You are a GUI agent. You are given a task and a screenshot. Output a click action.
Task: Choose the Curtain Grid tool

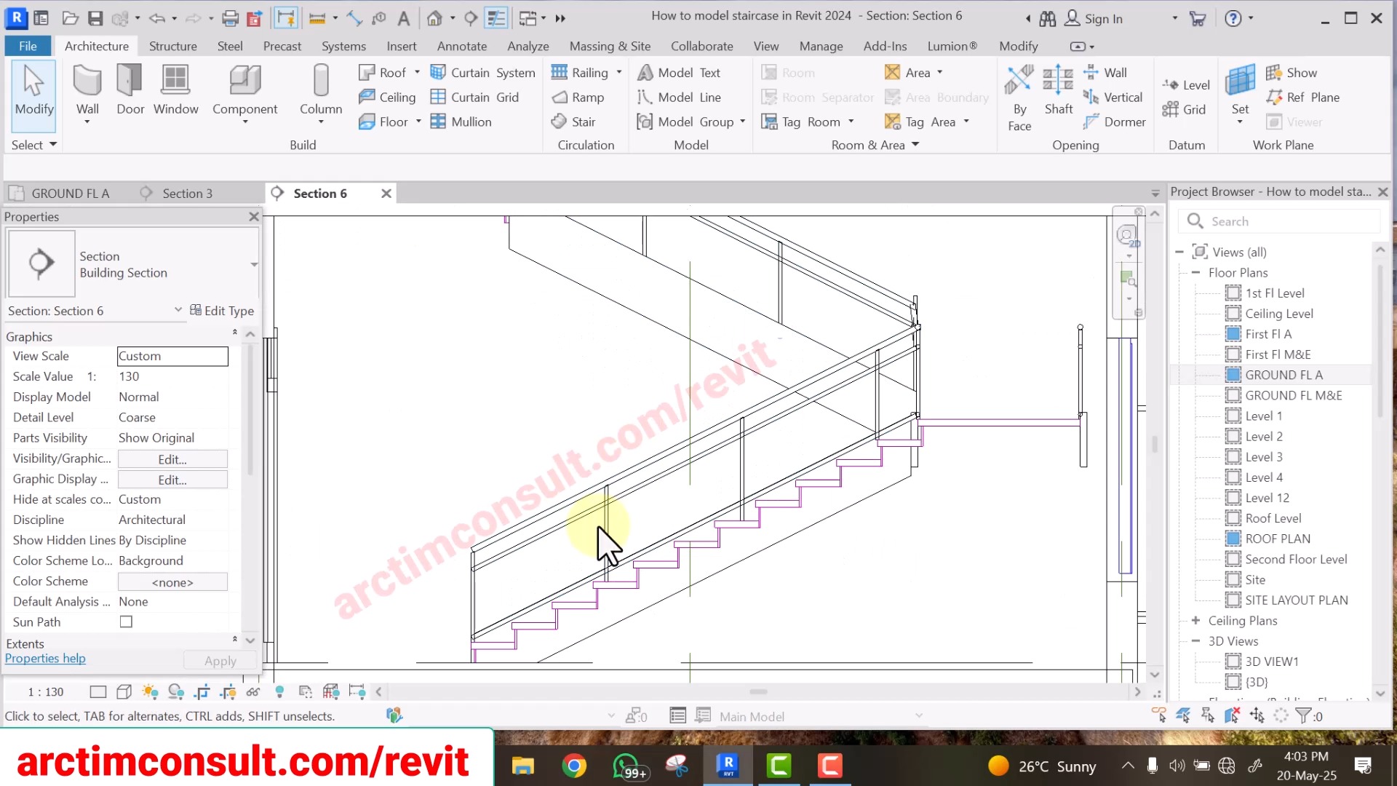pyautogui.click(x=474, y=97)
